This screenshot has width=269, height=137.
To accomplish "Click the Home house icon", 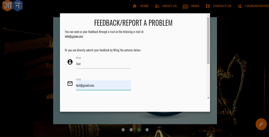I will click(134, 6).
